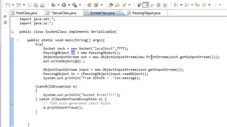Click the green Run button

[x=64, y=5]
